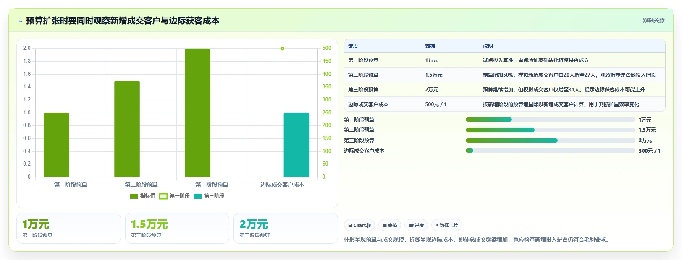Click the table cell showing 500元 / 1
Image resolution: width=682 pixels, height=260 pixels.
pyautogui.click(x=436, y=104)
